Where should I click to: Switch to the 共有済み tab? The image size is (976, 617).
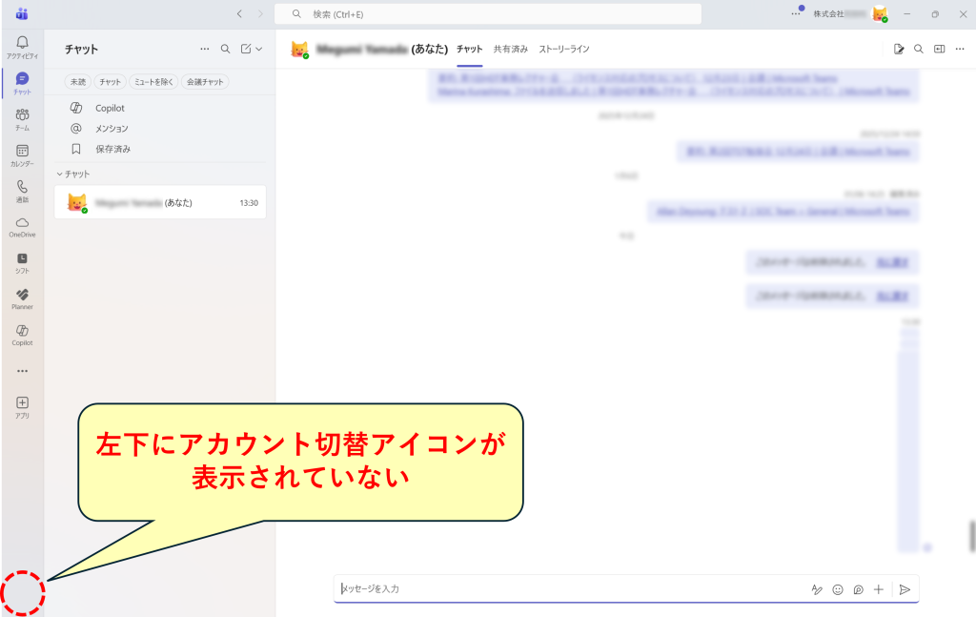[x=511, y=49]
